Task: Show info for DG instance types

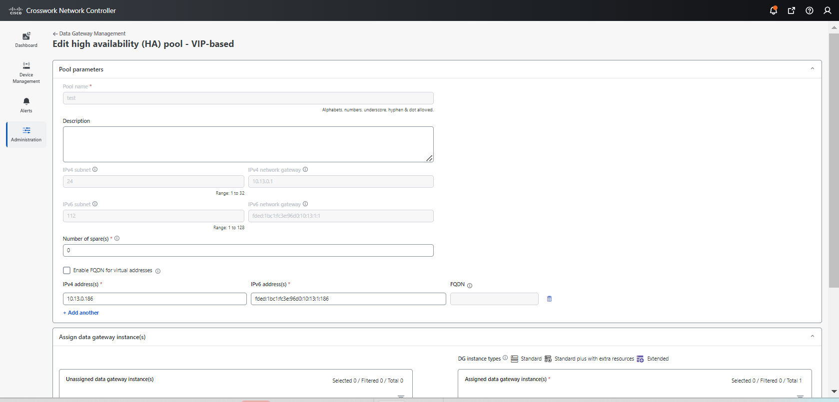Action: [x=505, y=358]
